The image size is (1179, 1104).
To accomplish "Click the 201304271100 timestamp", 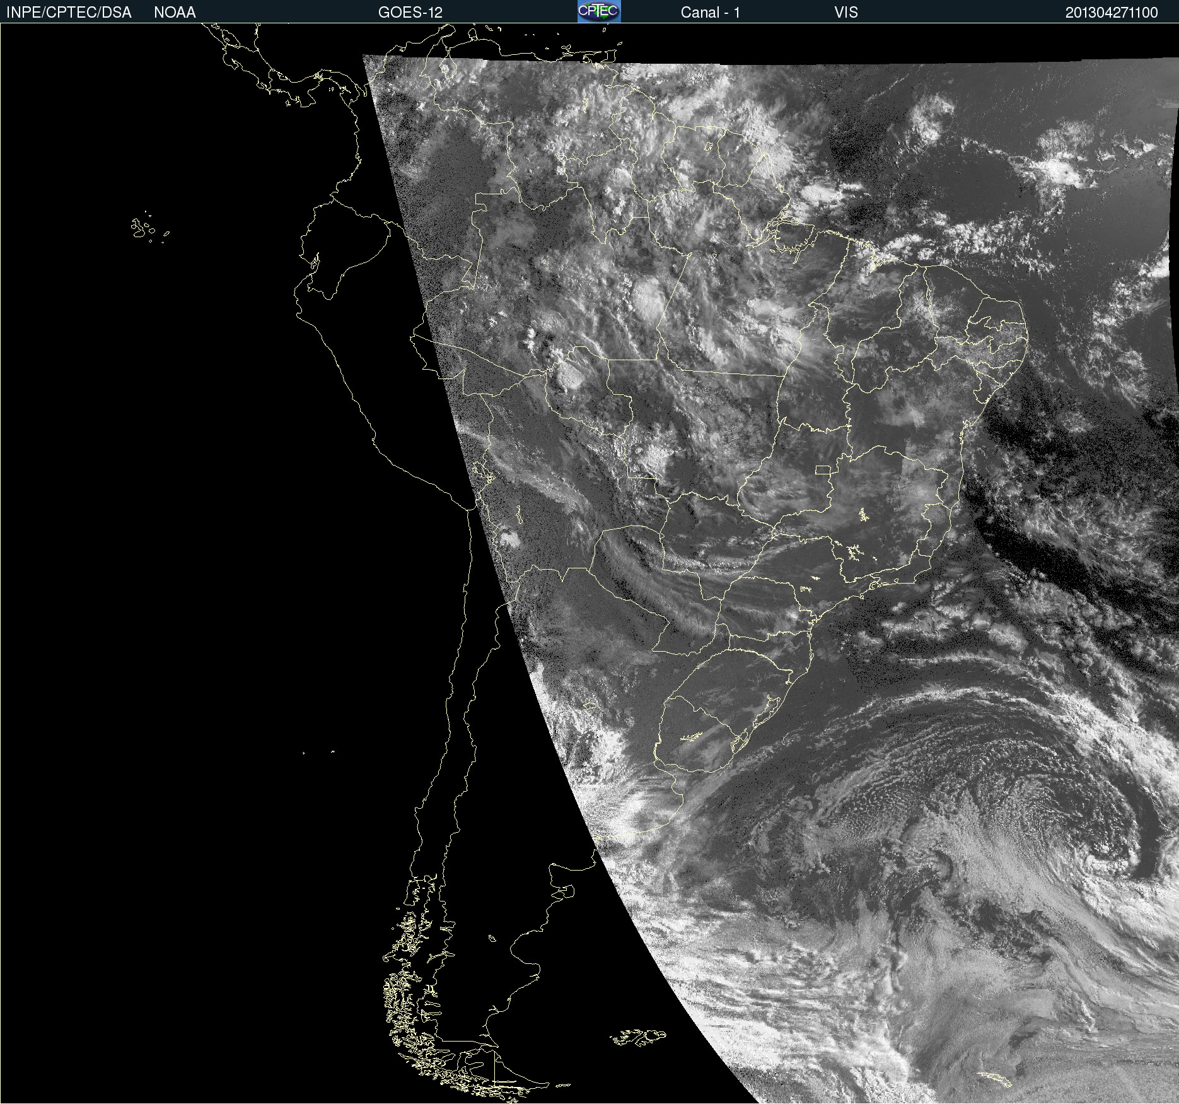I will (1112, 13).
